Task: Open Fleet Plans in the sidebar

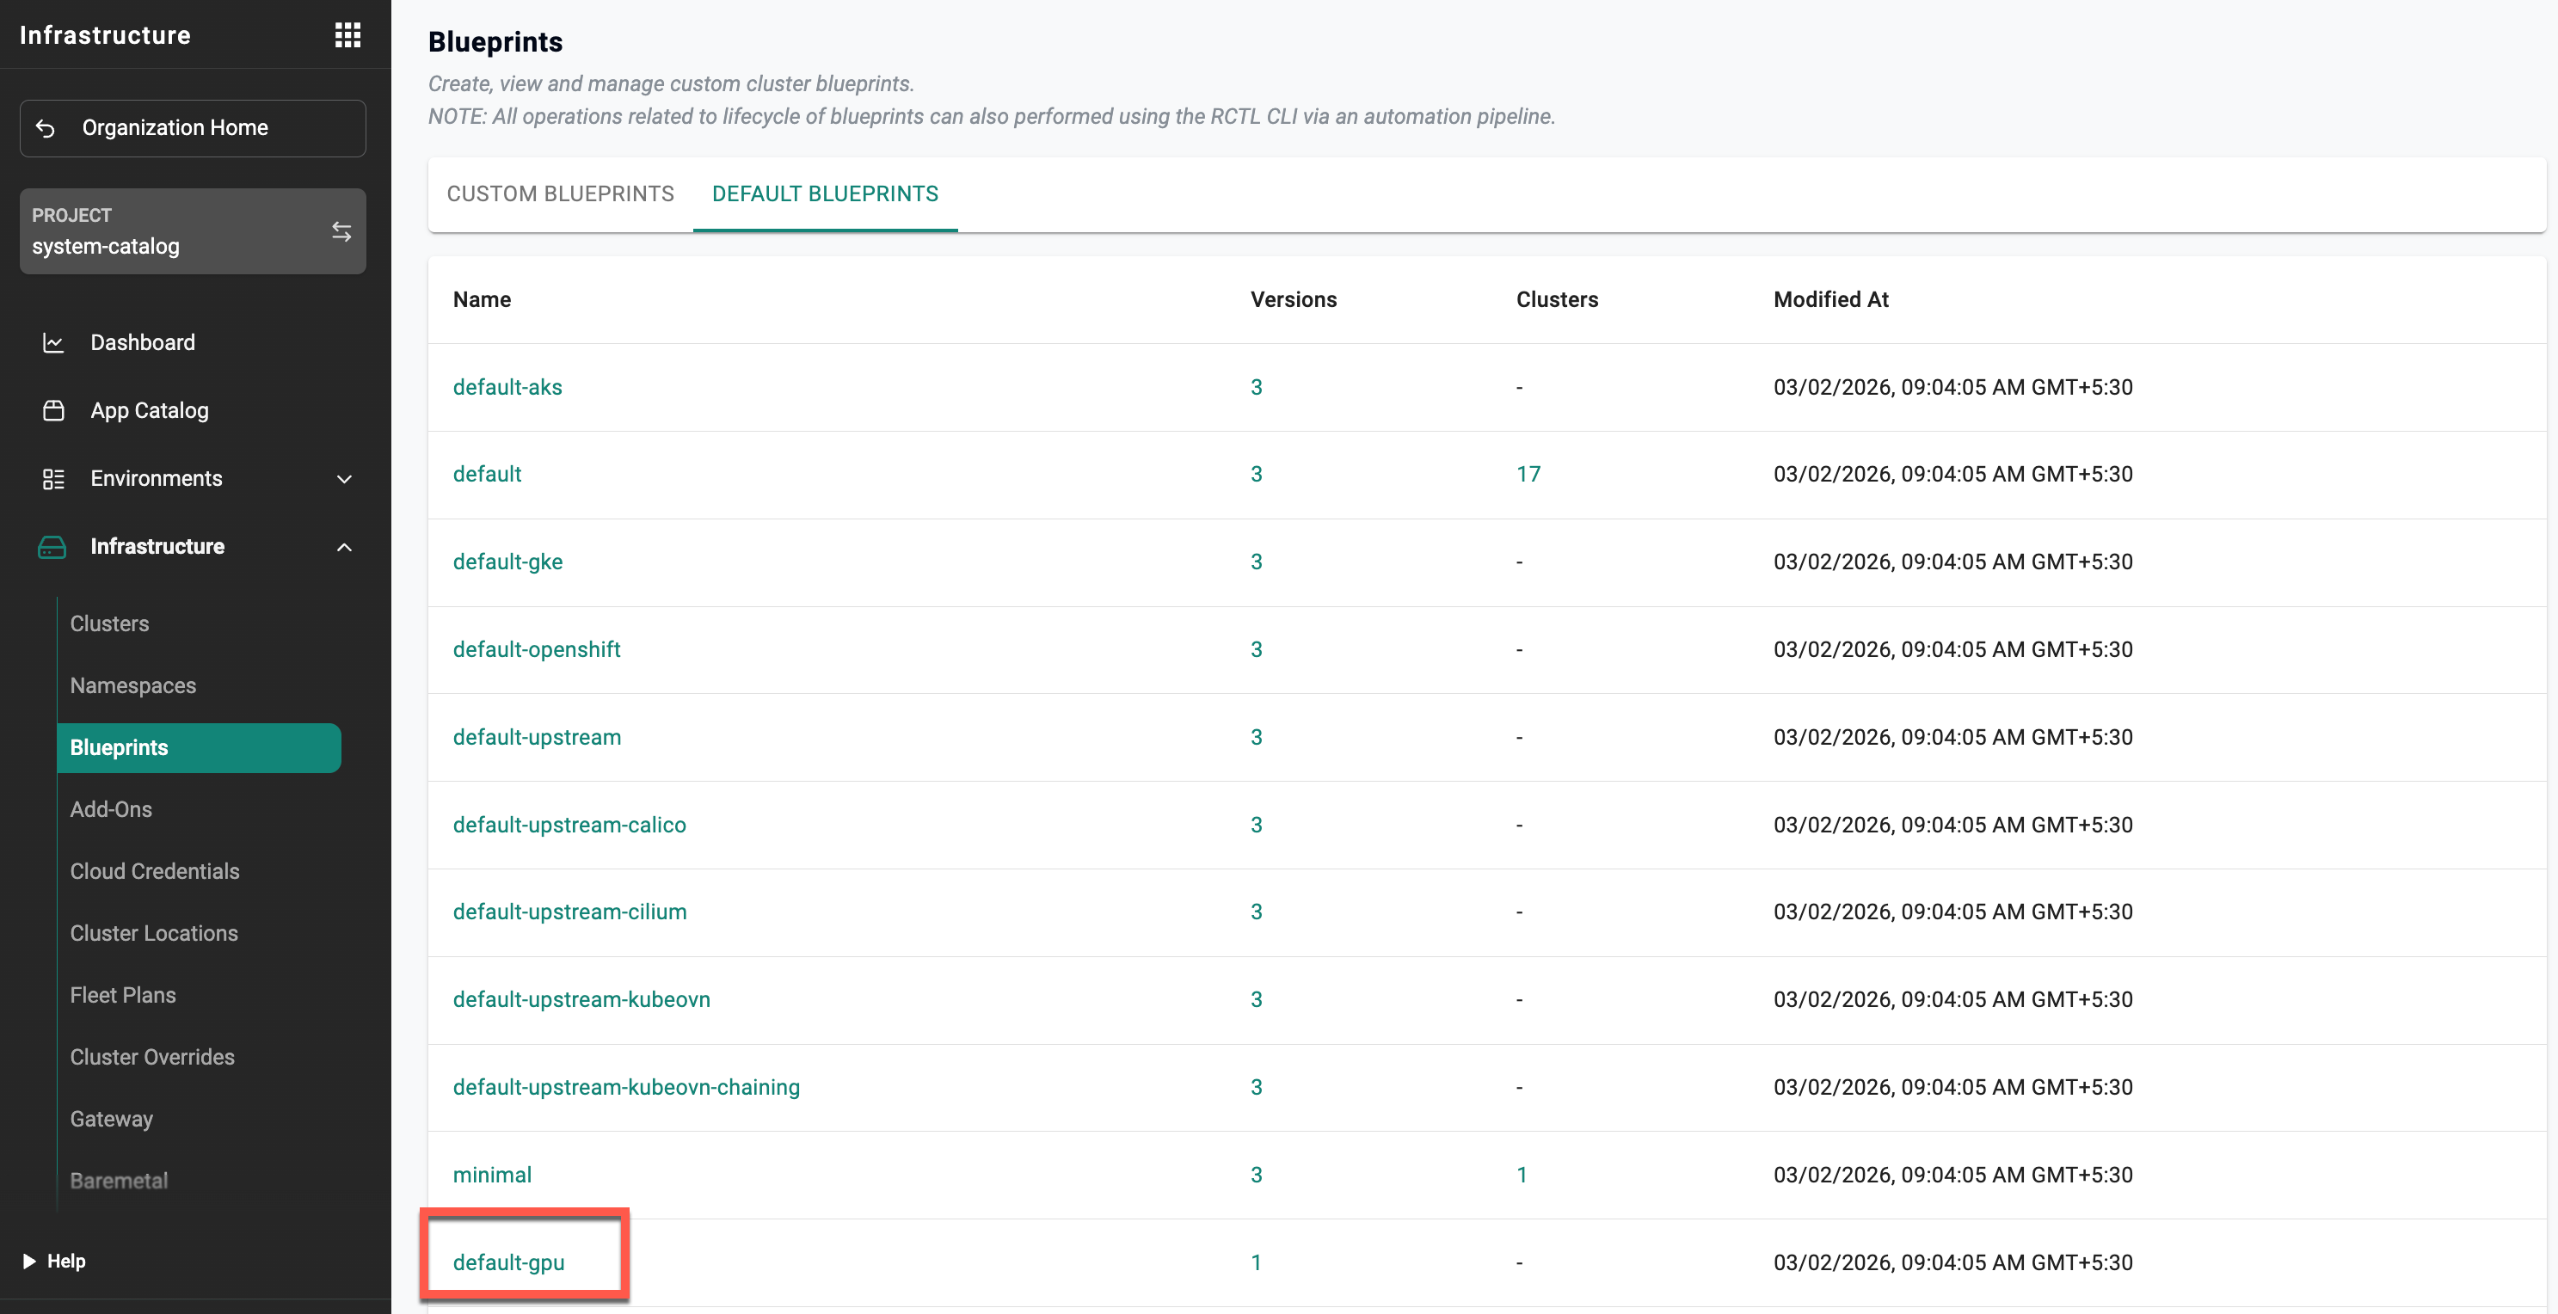Action: click(123, 994)
